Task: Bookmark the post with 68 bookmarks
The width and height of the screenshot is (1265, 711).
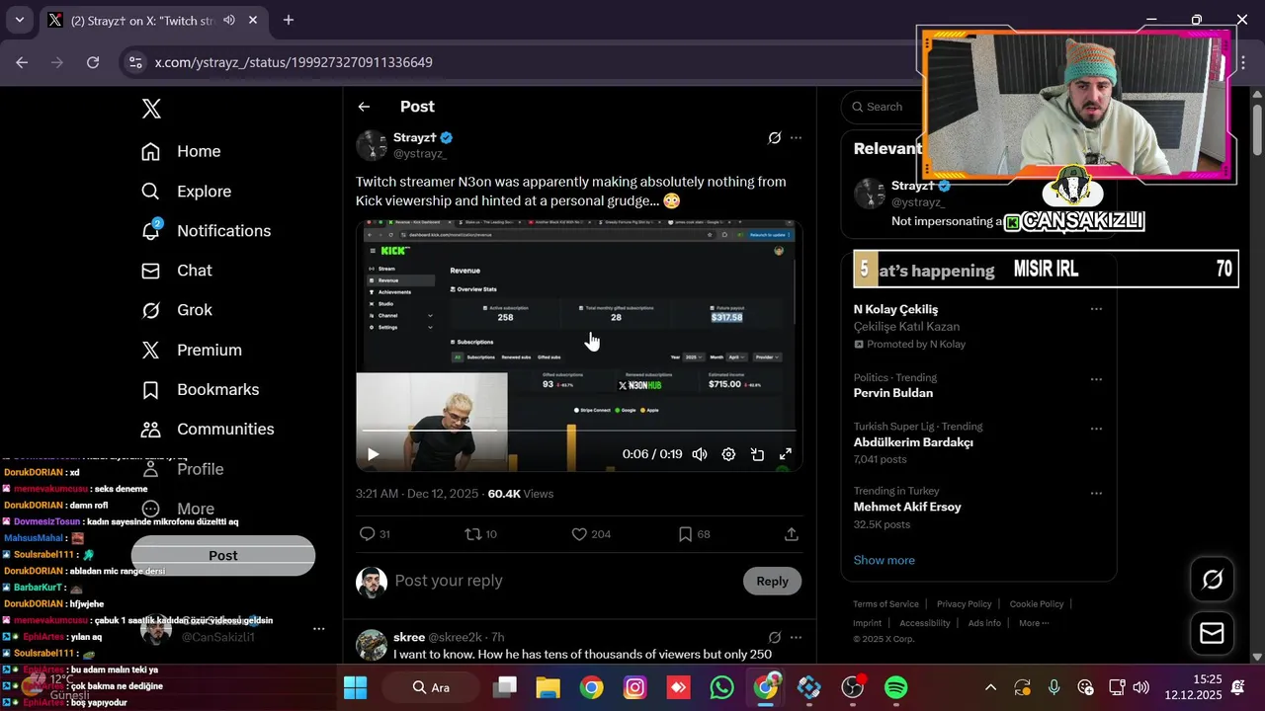Action: tap(694, 534)
